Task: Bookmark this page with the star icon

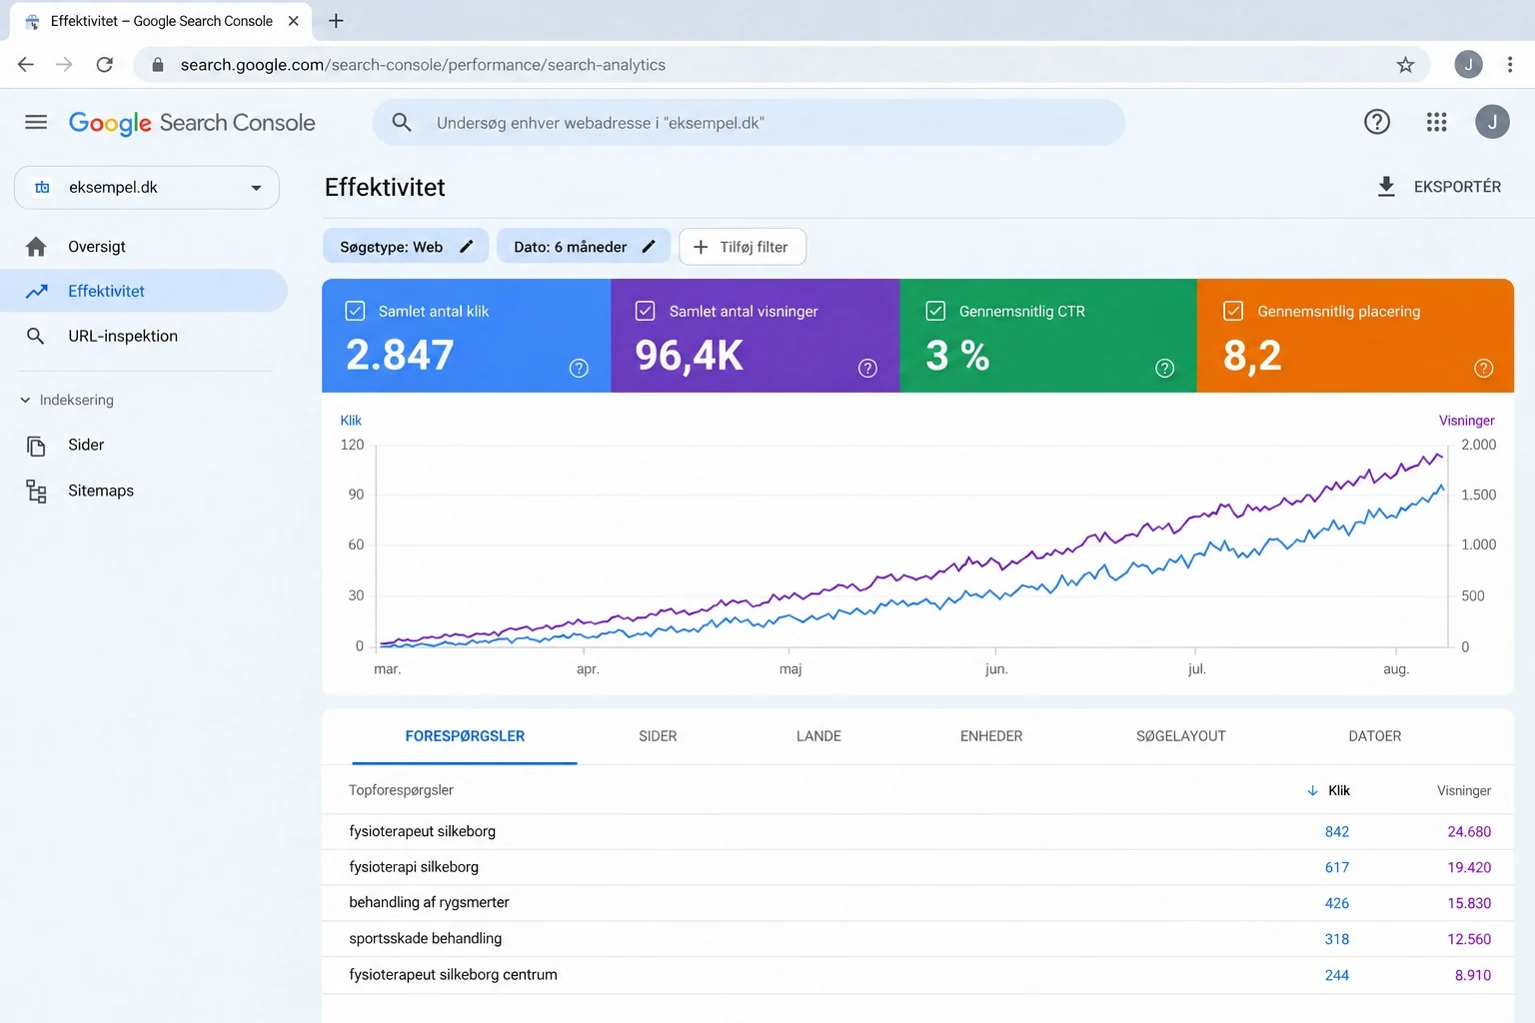Action: coord(1405,65)
